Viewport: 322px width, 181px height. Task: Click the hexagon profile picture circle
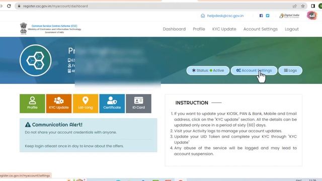(x=36, y=60)
